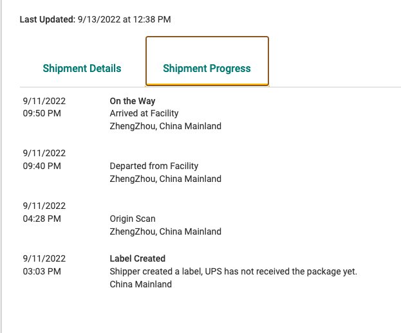Click the 04:28 PM time stamp

[42, 219]
